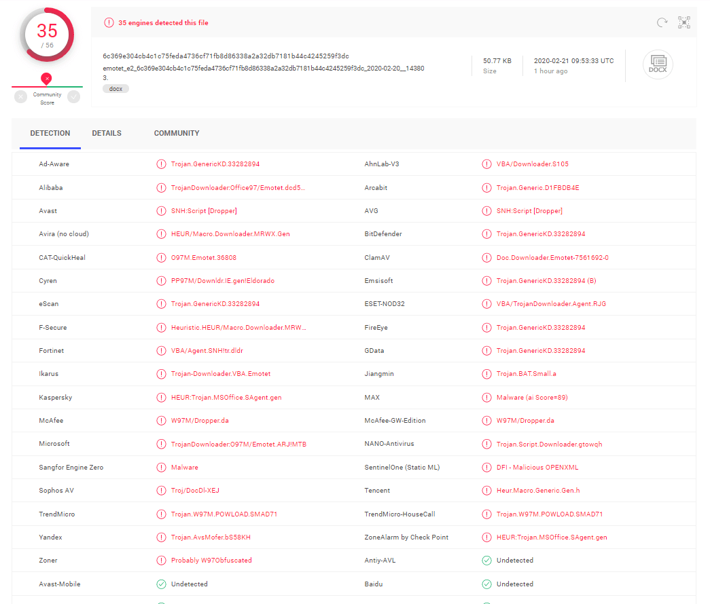710x604 pixels.
Task: Click the red community score marker
Action: (46, 79)
